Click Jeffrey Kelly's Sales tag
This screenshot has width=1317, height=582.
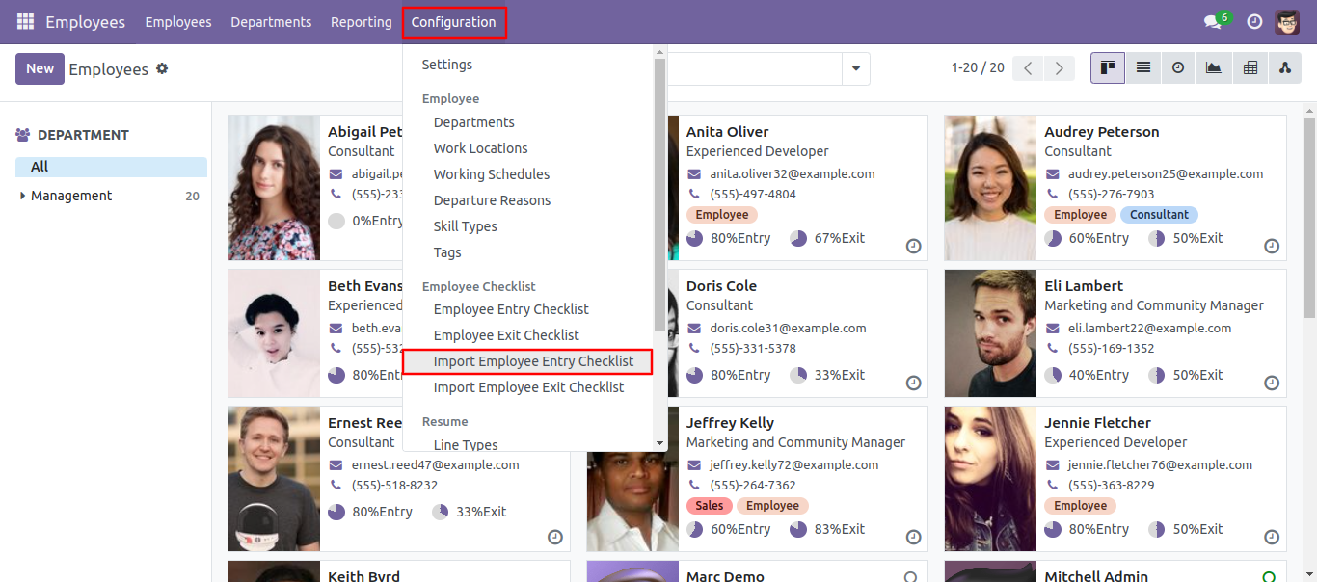[x=710, y=506]
